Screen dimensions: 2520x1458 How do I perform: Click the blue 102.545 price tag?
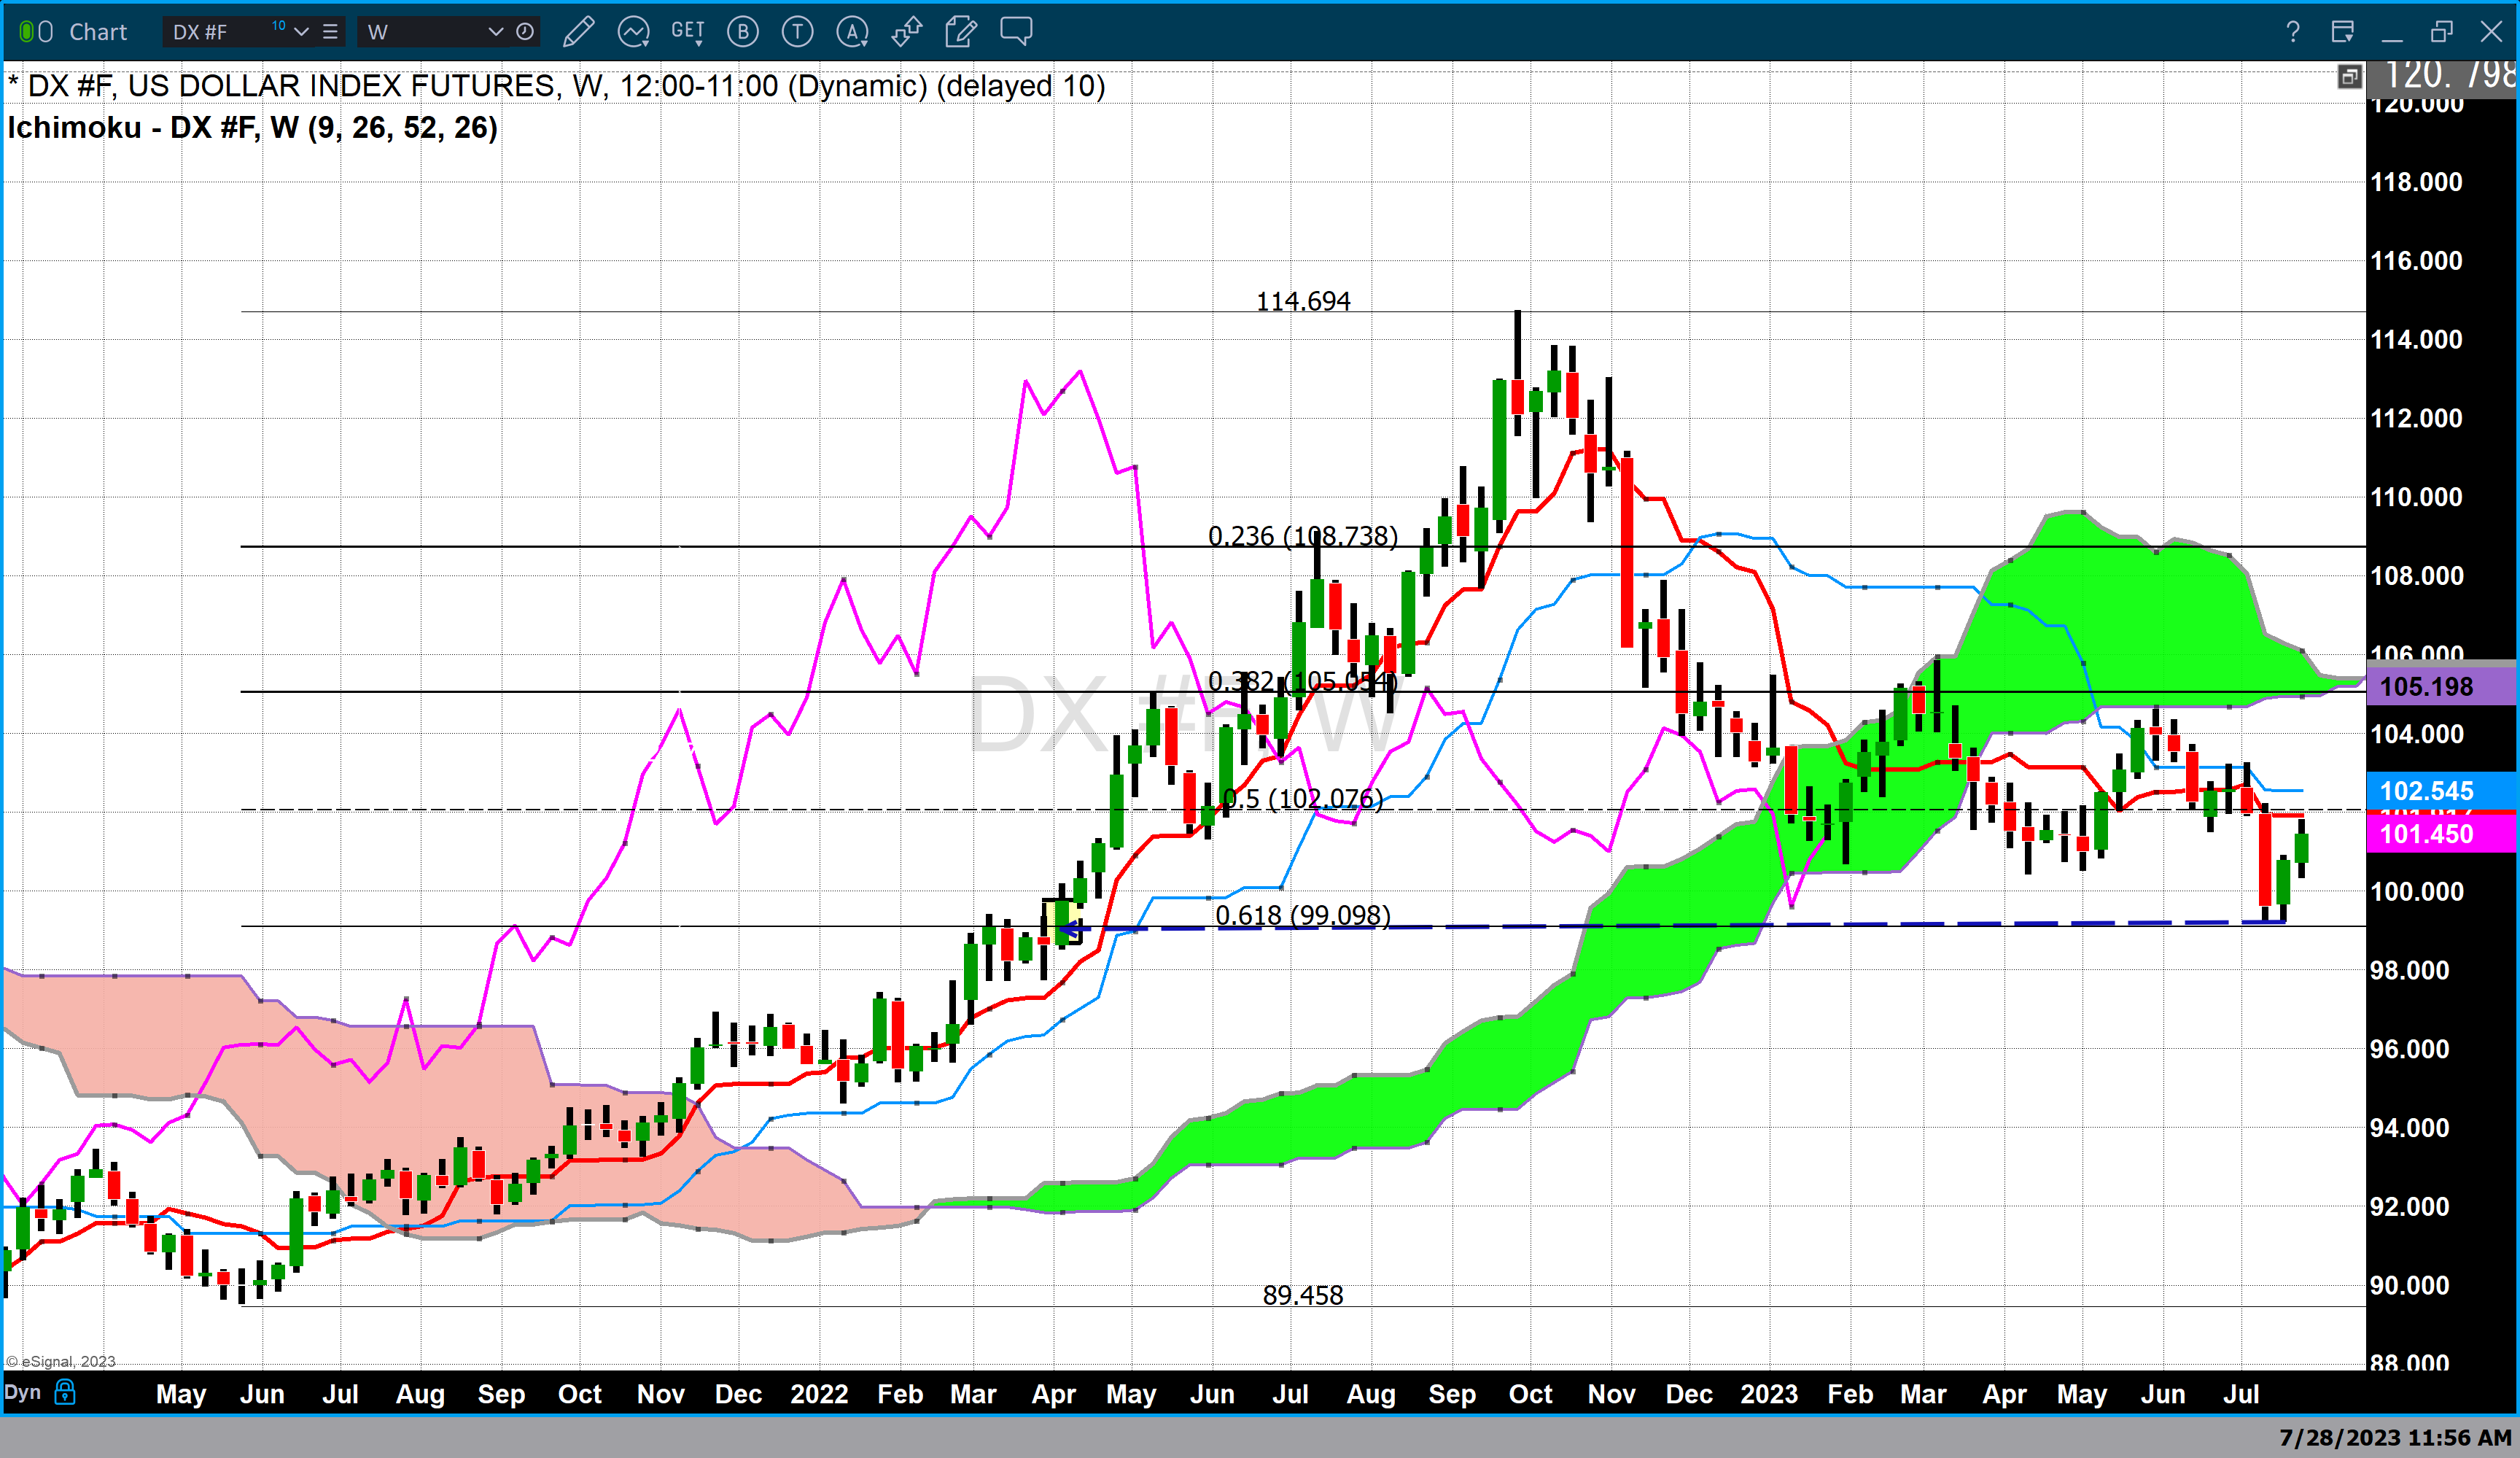(2441, 791)
